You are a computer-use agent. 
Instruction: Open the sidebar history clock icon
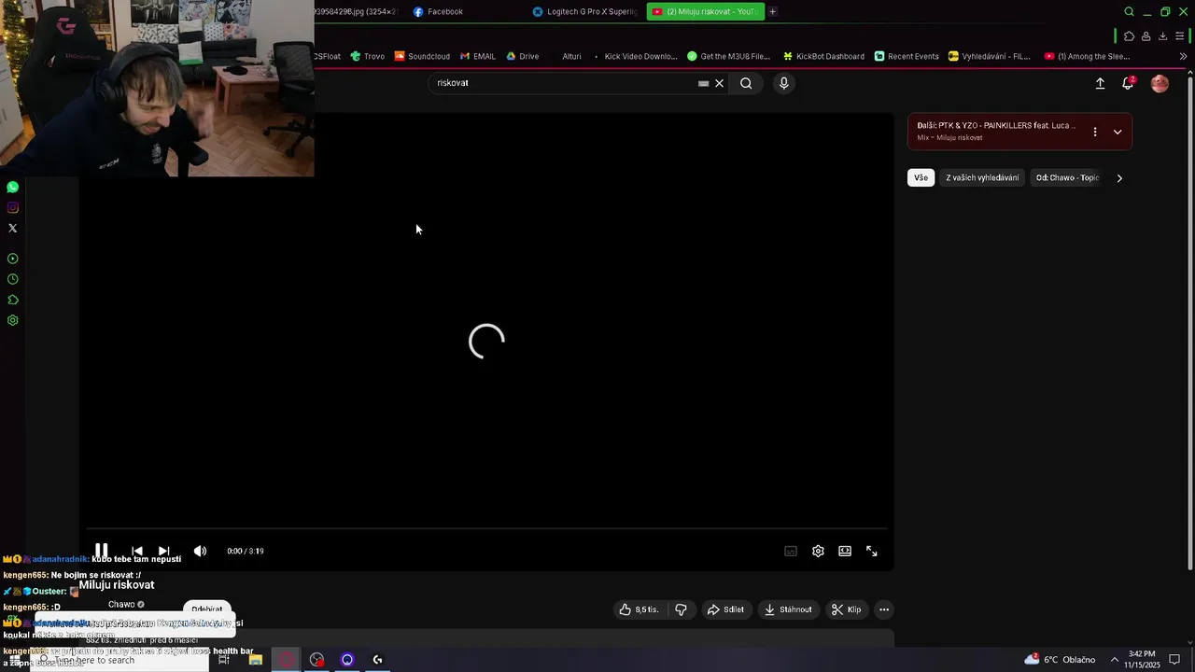tap(12, 279)
